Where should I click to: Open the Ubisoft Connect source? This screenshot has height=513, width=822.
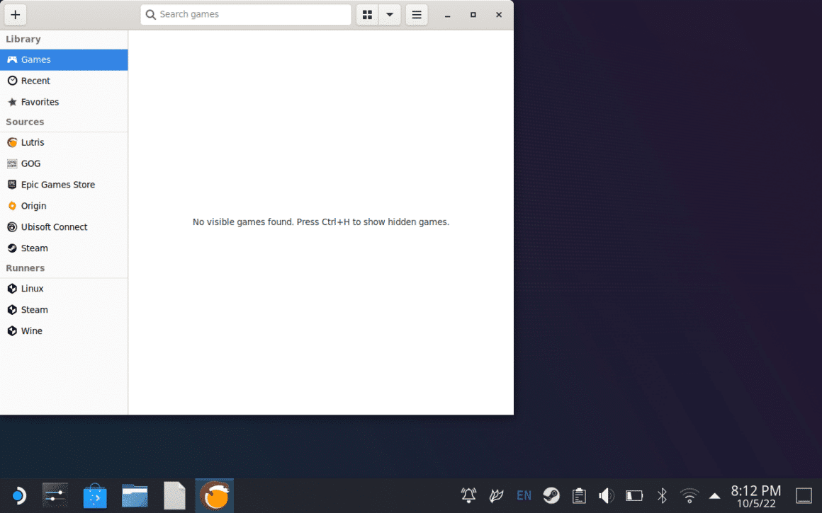click(x=53, y=227)
